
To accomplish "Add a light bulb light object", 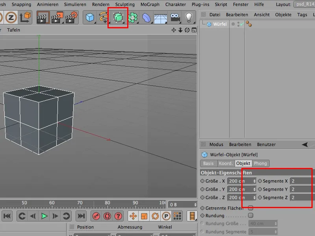I will (x=189, y=18).
